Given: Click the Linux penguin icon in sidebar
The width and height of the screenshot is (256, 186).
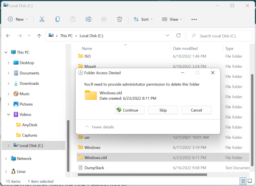Looking at the screenshot, I should pos(13,171).
